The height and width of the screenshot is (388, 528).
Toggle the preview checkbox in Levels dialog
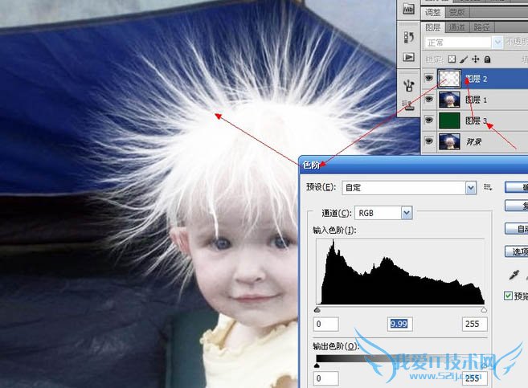pos(508,296)
